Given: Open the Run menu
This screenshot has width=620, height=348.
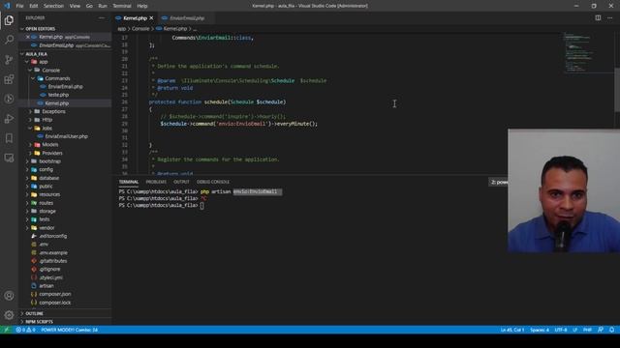Looking at the screenshot, I should (103, 6).
